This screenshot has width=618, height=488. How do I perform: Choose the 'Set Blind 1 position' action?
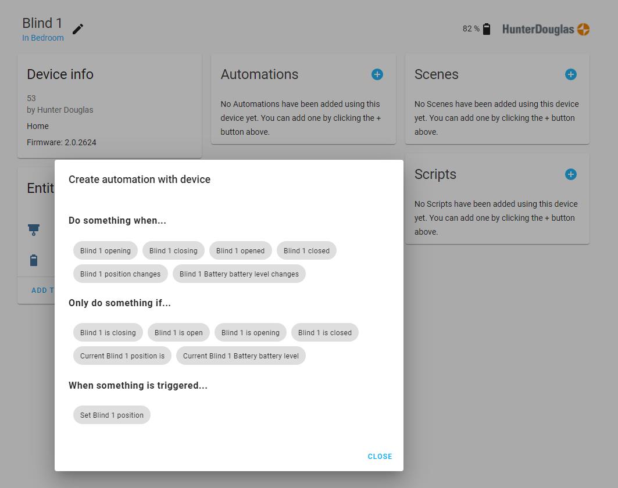[112, 415]
